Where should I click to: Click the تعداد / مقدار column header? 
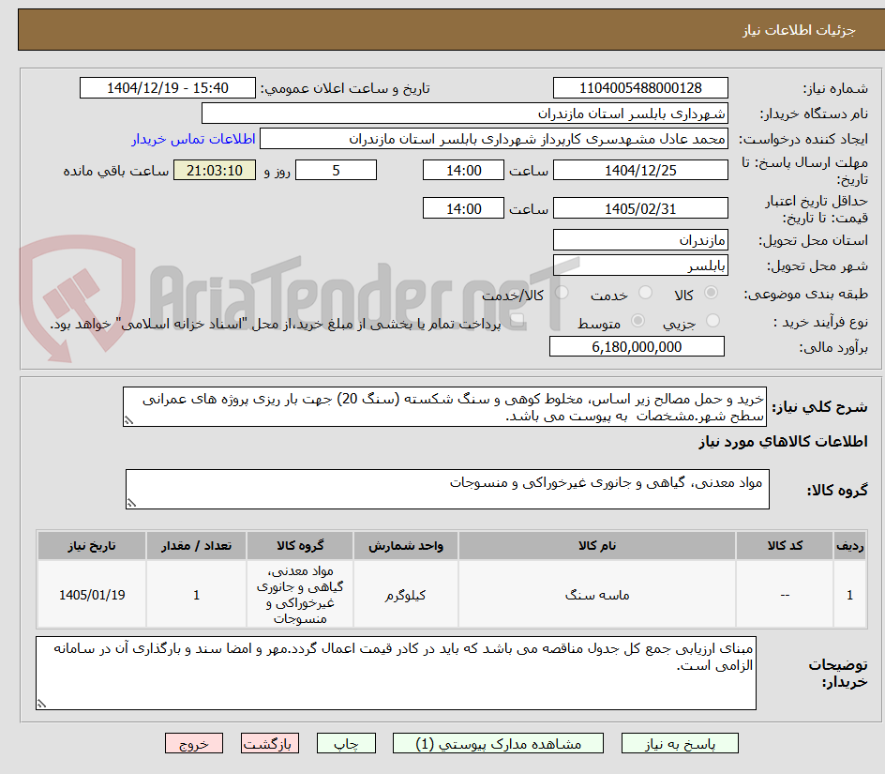coord(197,546)
